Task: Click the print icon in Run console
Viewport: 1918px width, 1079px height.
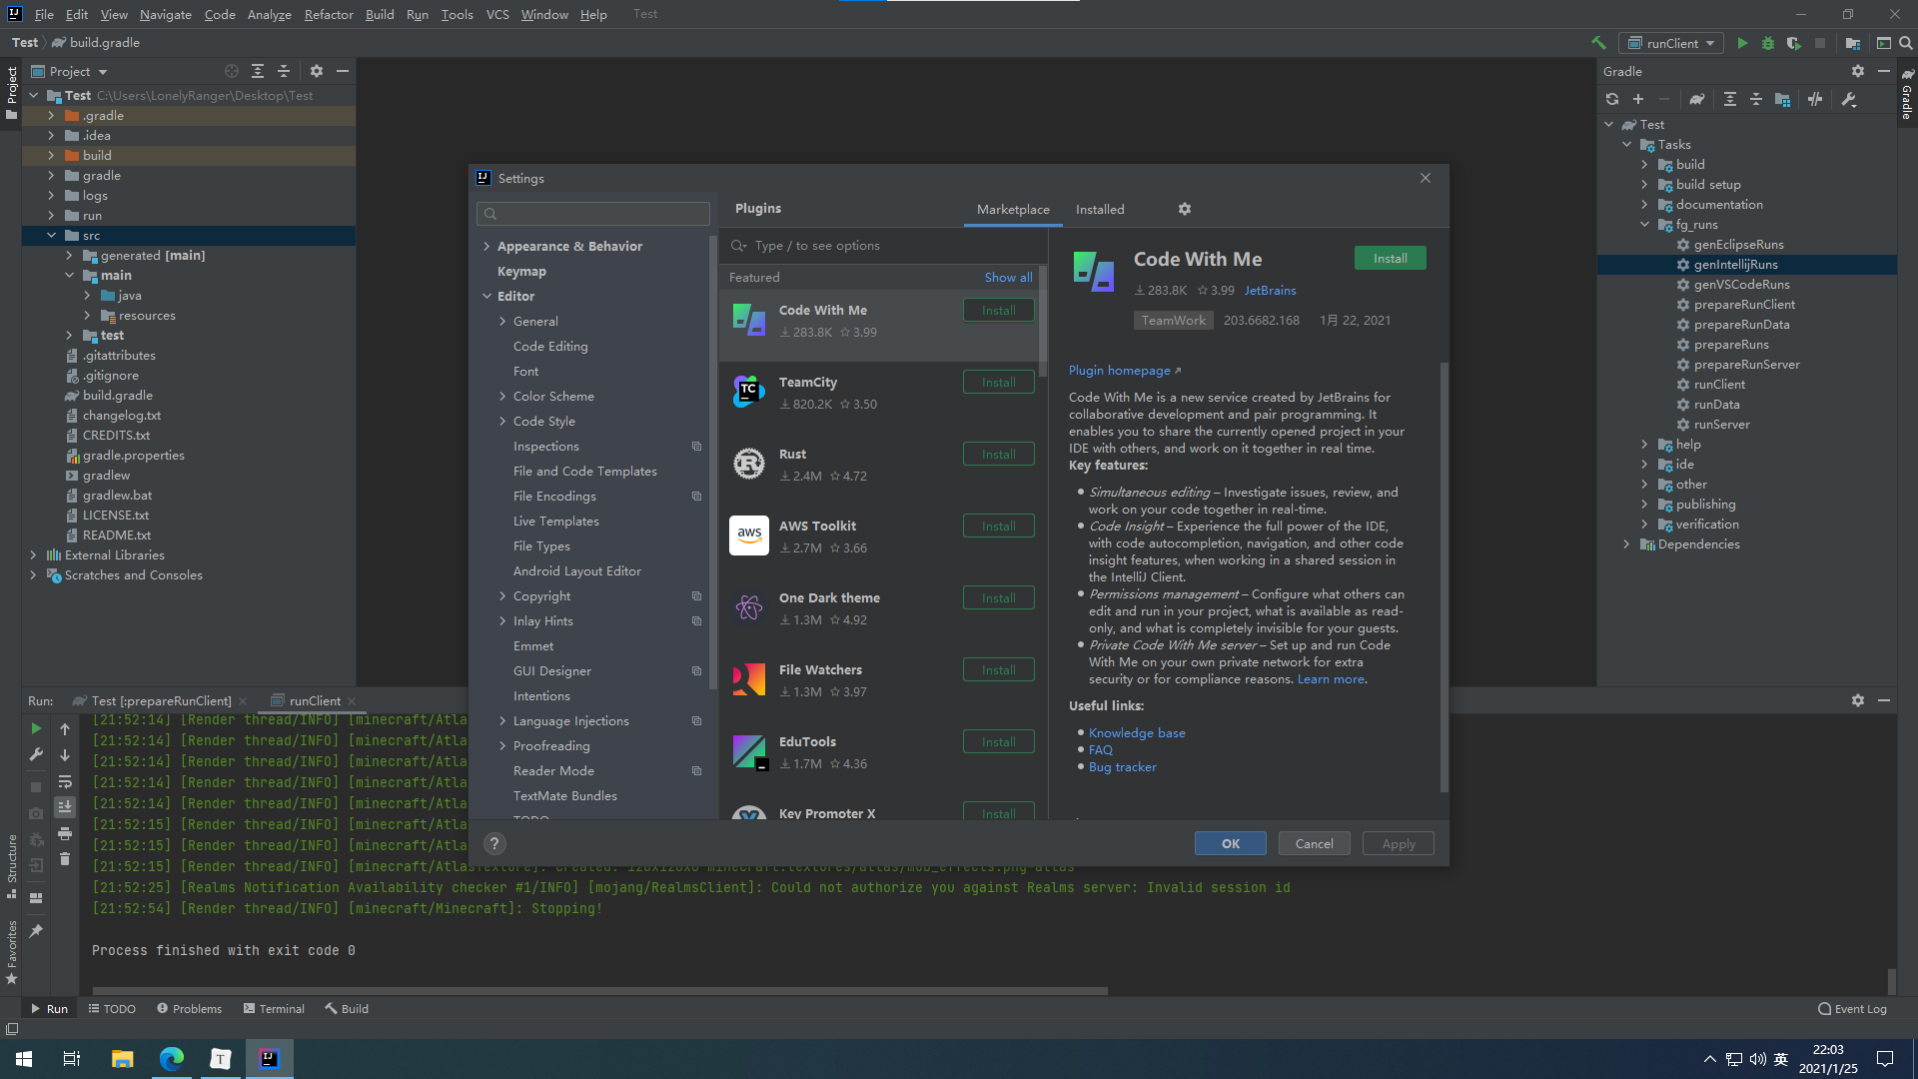Action: (x=65, y=833)
